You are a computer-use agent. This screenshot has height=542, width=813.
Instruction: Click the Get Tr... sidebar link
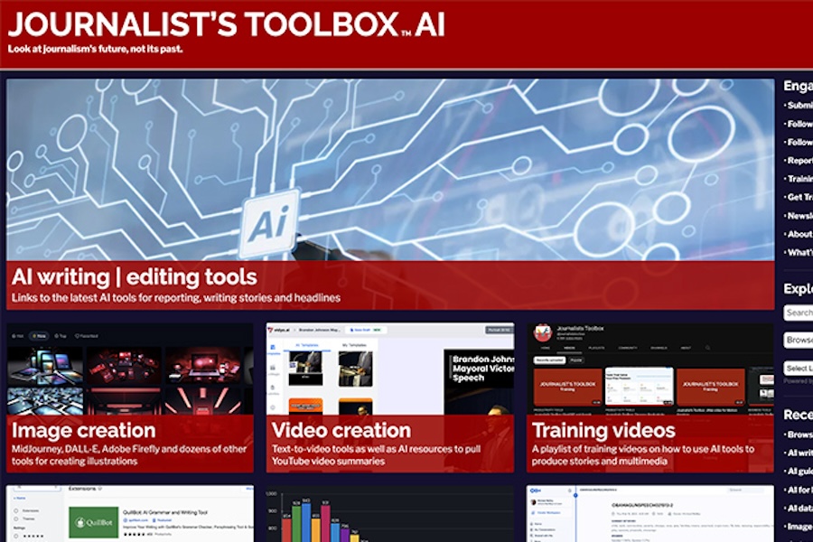799,197
